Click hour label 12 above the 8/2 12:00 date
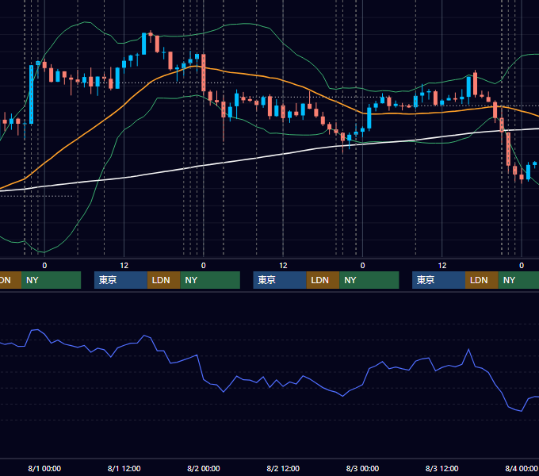The image size is (539, 476). 283,266
